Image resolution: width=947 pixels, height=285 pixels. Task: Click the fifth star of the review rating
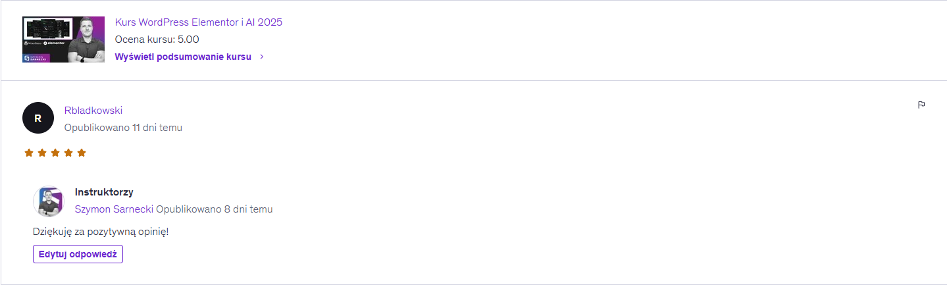point(82,153)
